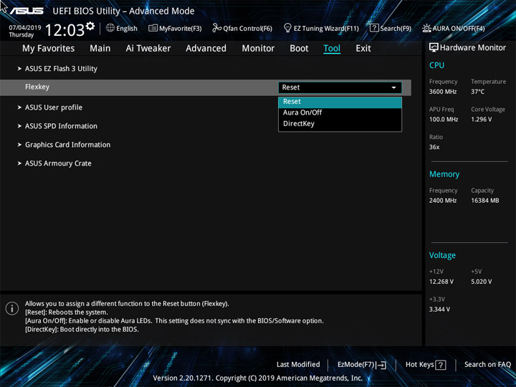
Task: Expand ASUS SPD Information
Action: coord(61,126)
